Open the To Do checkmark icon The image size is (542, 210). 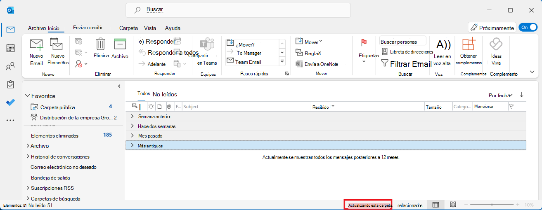[x=11, y=102]
